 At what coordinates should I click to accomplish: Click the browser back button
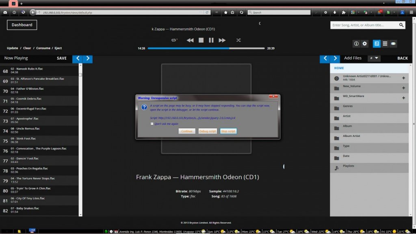33,12
